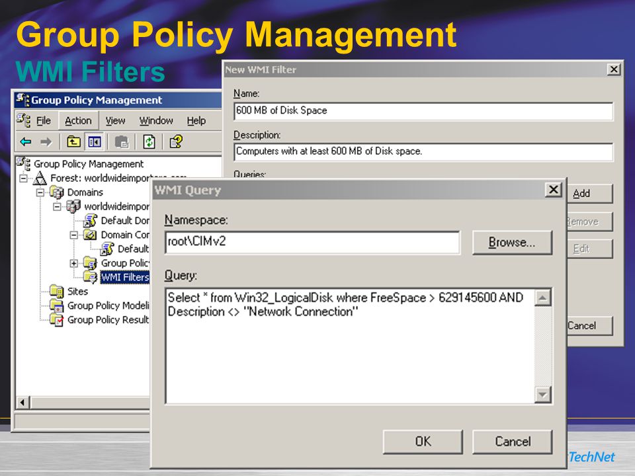Open the View menu
The height and width of the screenshot is (476, 635).
click(x=115, y=120)
